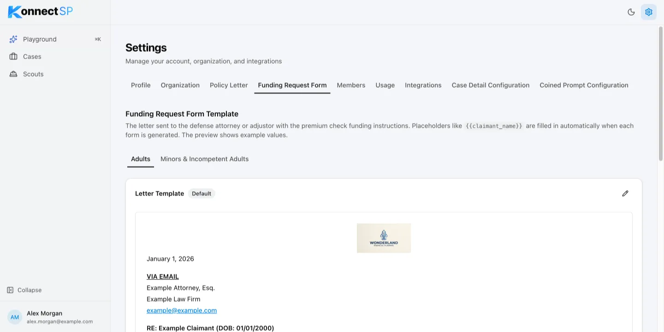
Task: Click the Cases briefcase icon
Action: [13, 57]
